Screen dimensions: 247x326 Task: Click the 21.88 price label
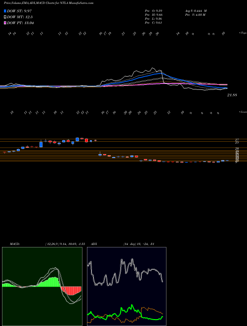tap(232, 95)
